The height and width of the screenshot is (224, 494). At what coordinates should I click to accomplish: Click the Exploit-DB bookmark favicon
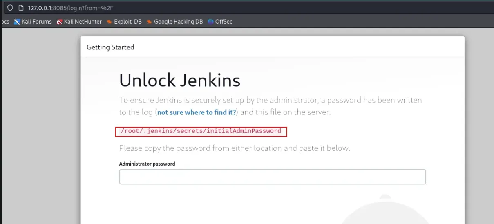109,22
